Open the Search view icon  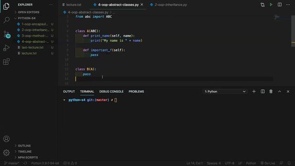click(x=6, y=20)
